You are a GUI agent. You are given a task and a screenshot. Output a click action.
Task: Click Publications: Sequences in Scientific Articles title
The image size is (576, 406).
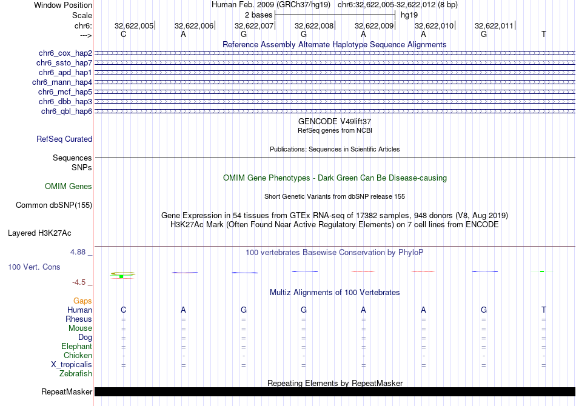click(x=335, y=149)
